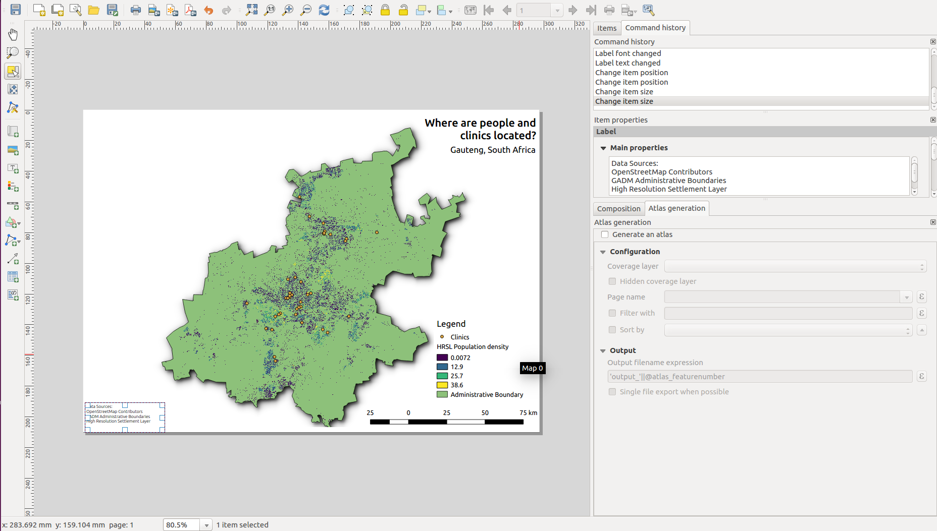Close the Item properties panel
The height and width of the screenshot is (531, 937).
point(933,120)
